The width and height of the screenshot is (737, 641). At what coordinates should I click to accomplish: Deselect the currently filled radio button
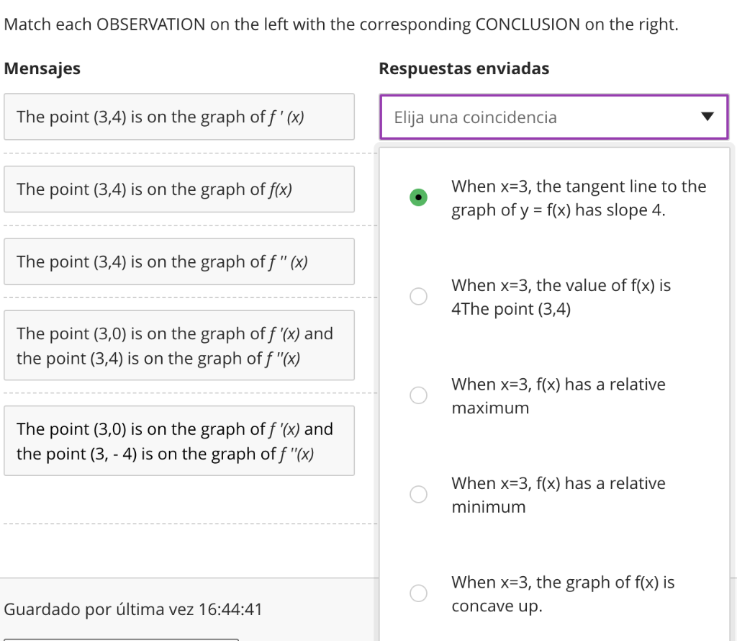point(418,197)
